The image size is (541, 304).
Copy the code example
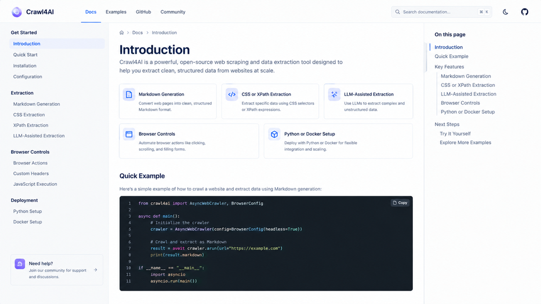pos(400,203)
